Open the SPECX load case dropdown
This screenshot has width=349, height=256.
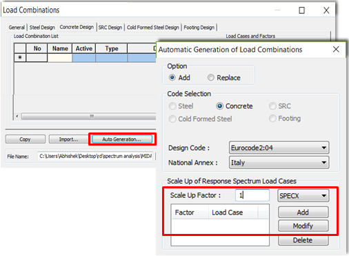coord(303,196)
